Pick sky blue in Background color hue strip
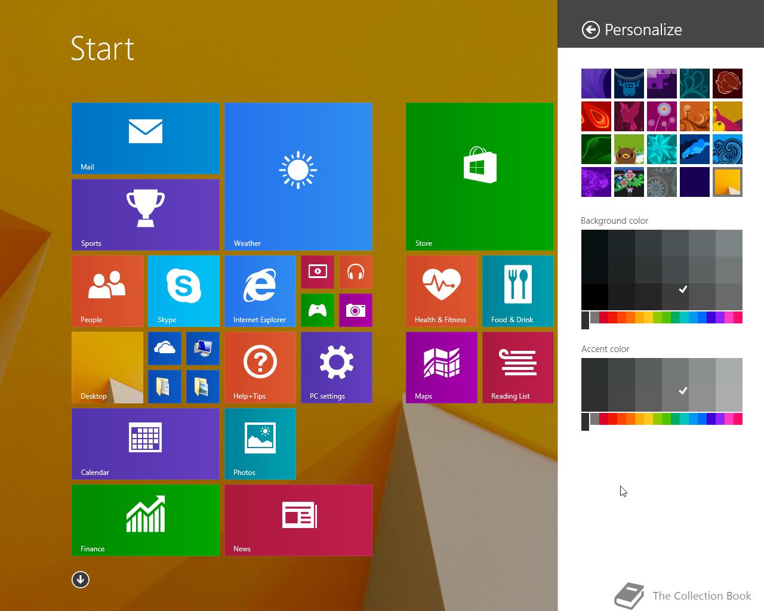Viewport: 764px width, 611px height. 693,317
